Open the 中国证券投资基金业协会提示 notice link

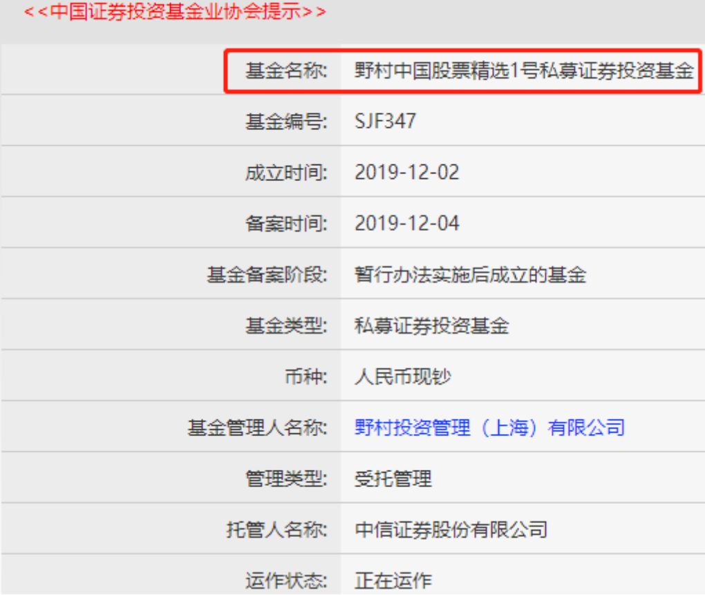point(175,11)
